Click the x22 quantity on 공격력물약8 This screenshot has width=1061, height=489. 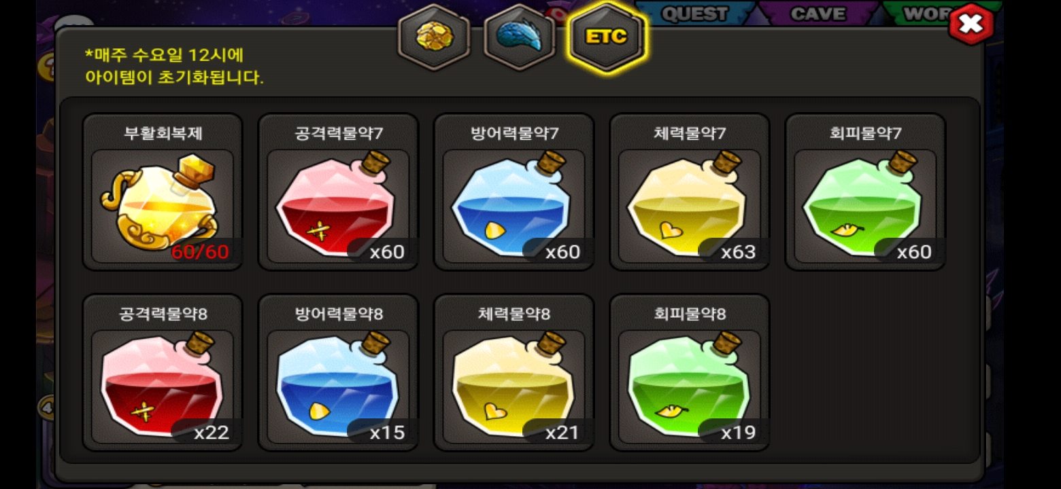(x=212, y=433)
